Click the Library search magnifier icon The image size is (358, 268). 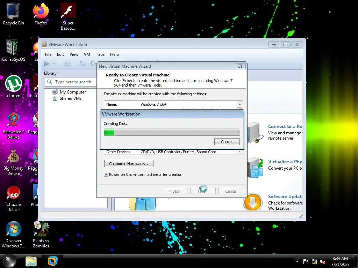tap(49, 82)
